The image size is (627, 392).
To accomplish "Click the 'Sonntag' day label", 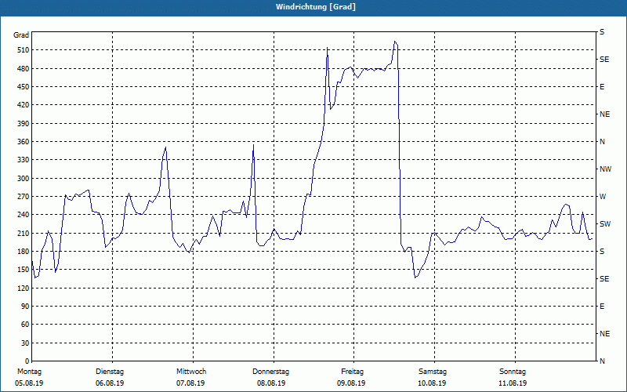I will 513,372.
